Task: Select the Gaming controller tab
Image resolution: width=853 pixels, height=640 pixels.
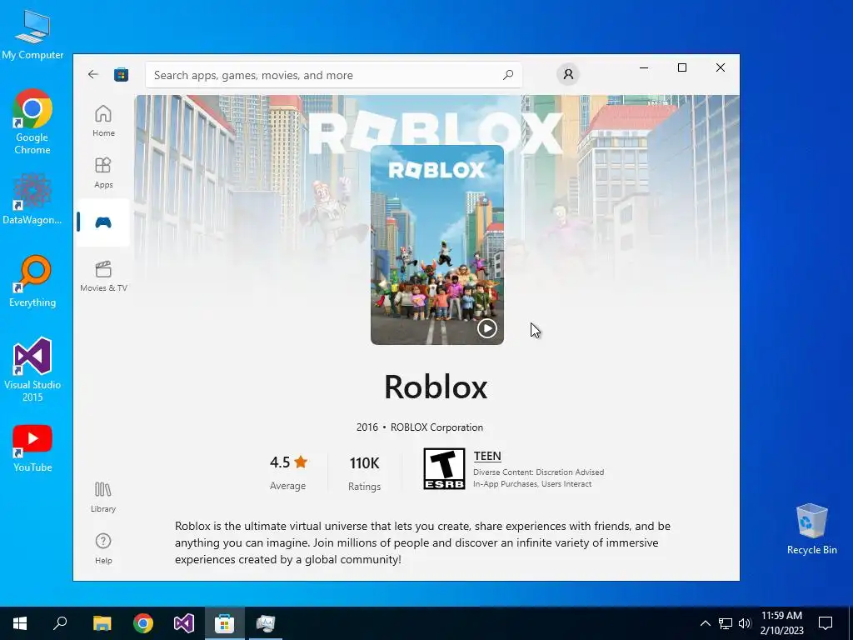Action: click(x=103, y=222)
